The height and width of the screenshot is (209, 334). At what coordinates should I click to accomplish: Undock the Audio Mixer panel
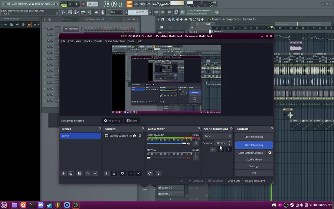tap(199, 129)
